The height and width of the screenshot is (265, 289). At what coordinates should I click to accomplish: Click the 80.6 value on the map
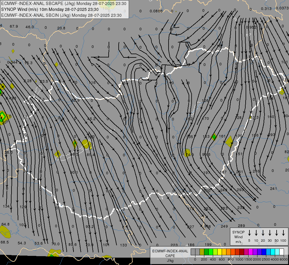[72, 245]
